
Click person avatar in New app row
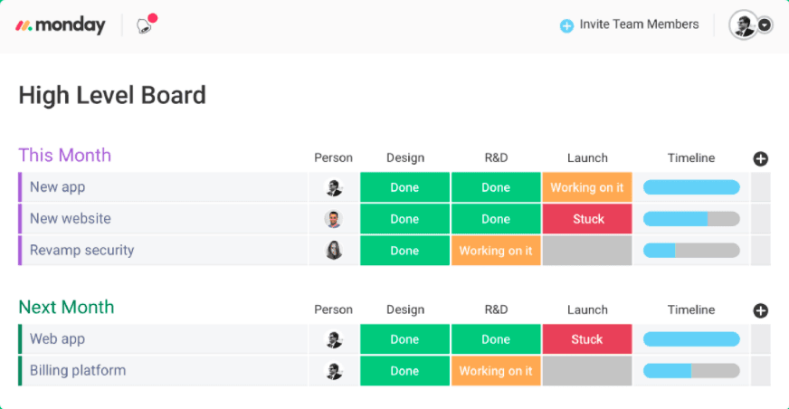334,187
